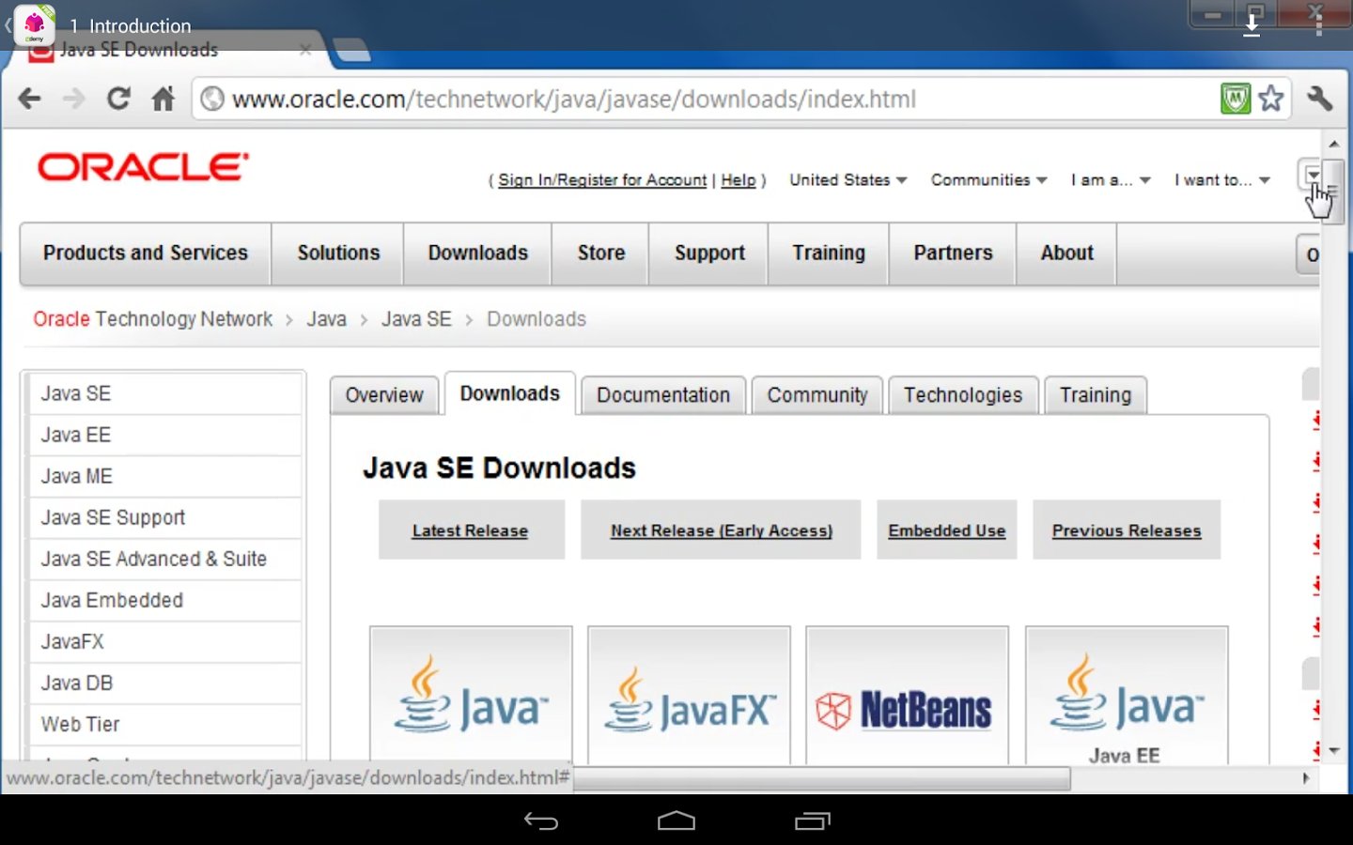Click the green shield extension icon
The height and width of the screenshot is (845, 1353).
click(x=1236, y=98)
